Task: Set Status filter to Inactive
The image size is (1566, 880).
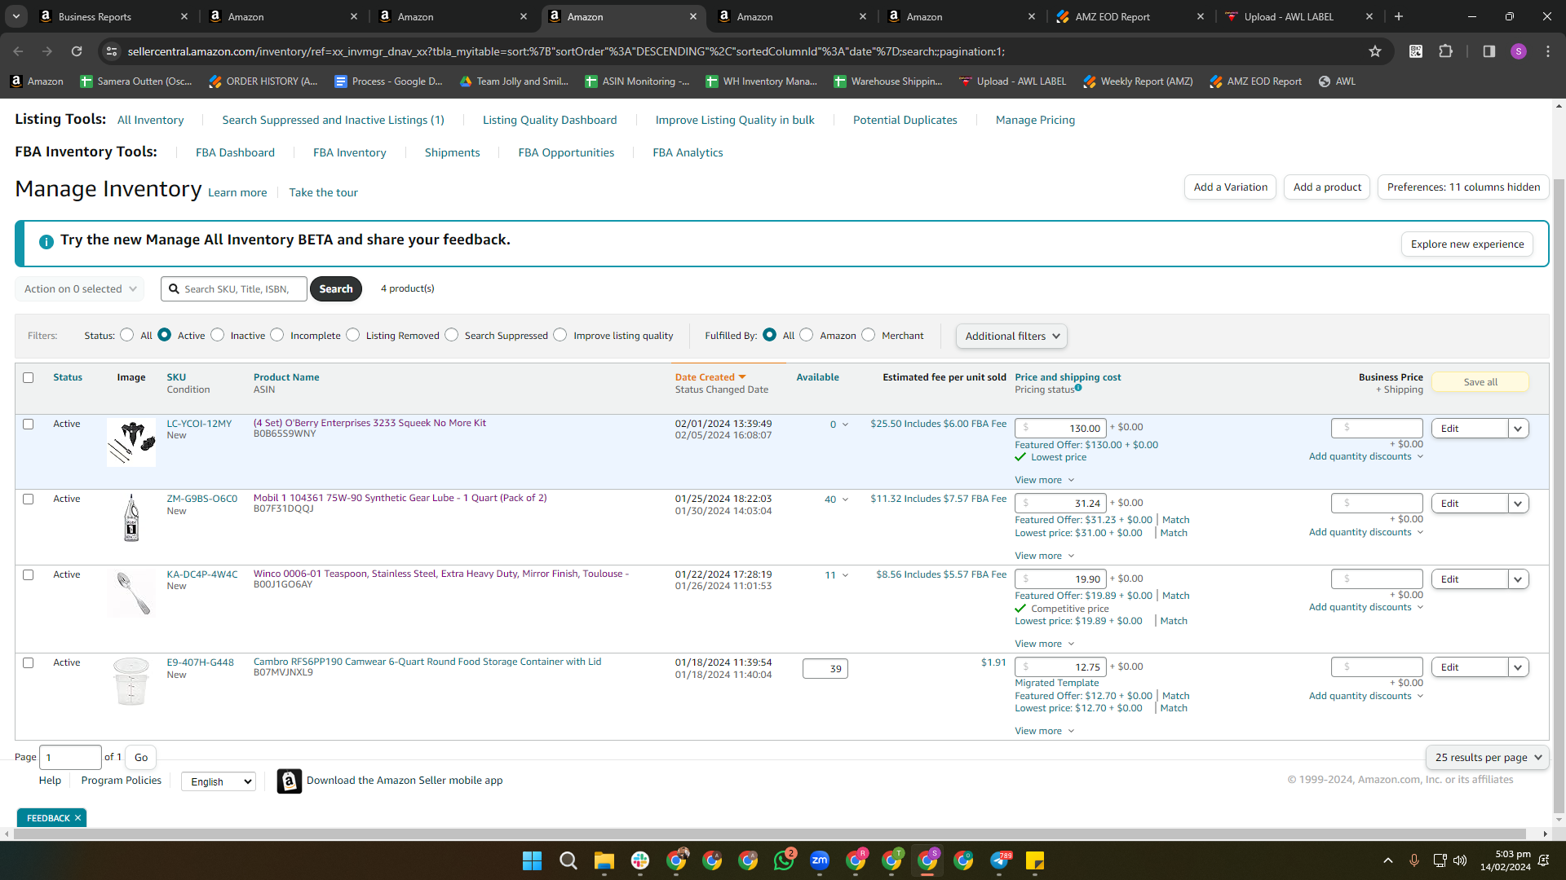Action: point(217,335)
